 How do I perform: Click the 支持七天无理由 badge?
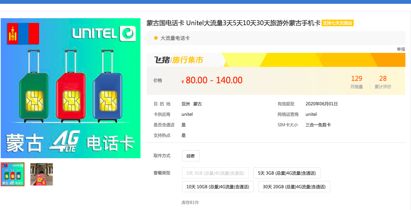338,23
